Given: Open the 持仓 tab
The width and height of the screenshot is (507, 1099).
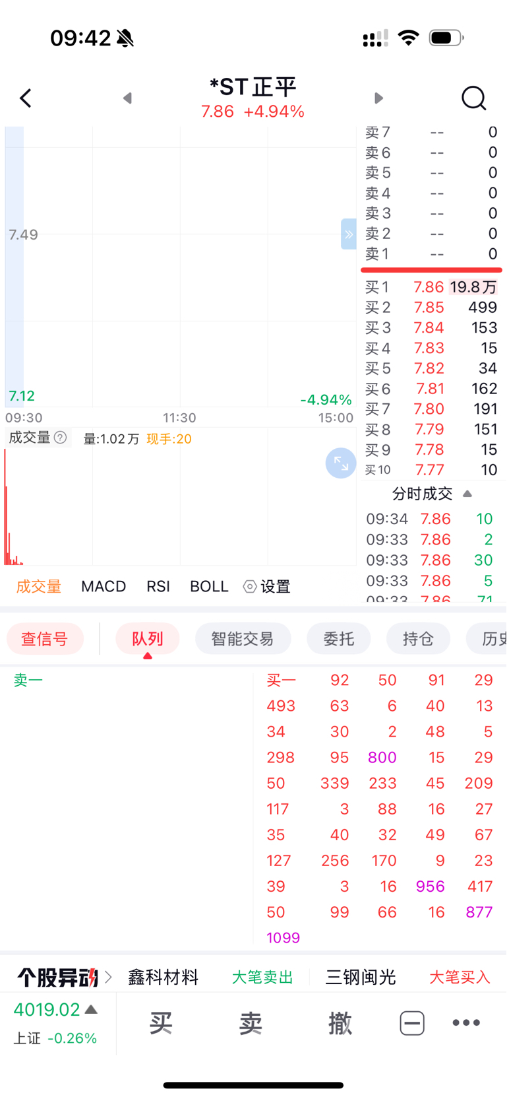Looking at the screenshot, I should (418, 639).
